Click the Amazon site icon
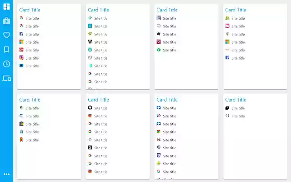This screenshot has height=182, width=291. (x=21, y=108)
